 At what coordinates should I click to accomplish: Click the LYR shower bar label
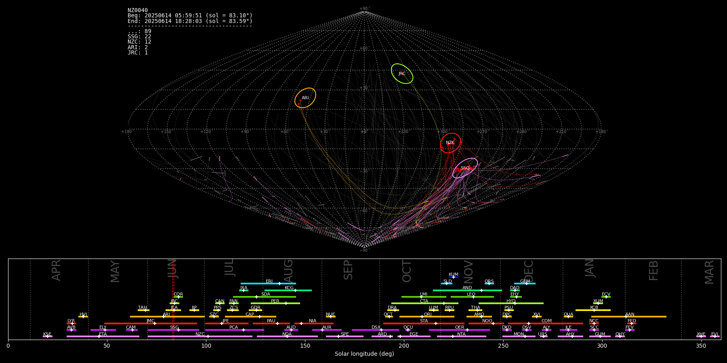[71, 321]
